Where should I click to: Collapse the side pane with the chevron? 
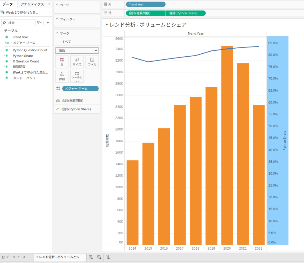49,4
